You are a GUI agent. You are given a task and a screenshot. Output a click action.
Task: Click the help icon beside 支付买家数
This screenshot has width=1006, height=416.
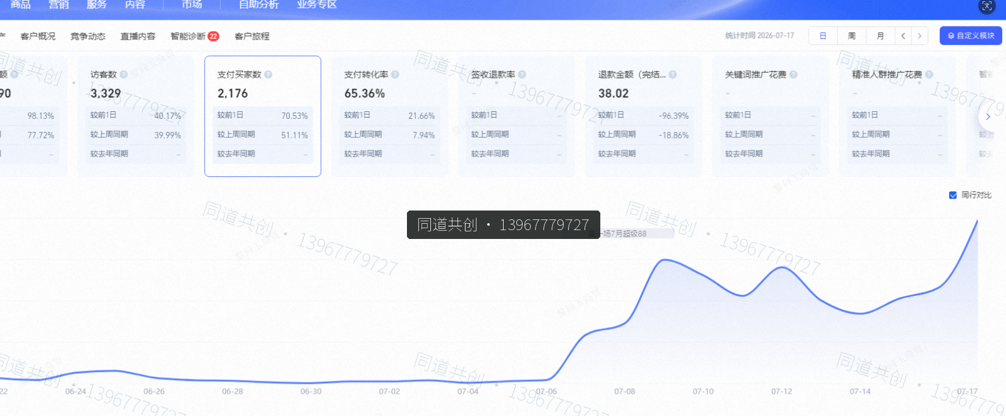[x=268, y=75]
